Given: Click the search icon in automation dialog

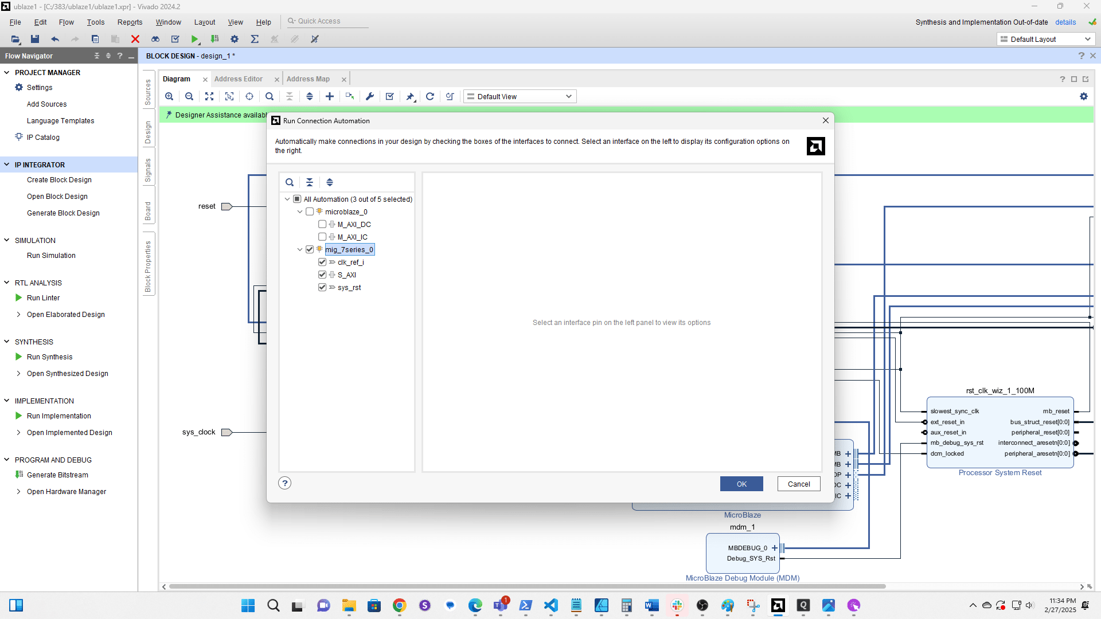Looking at the screenshot, I should (290, 182).
